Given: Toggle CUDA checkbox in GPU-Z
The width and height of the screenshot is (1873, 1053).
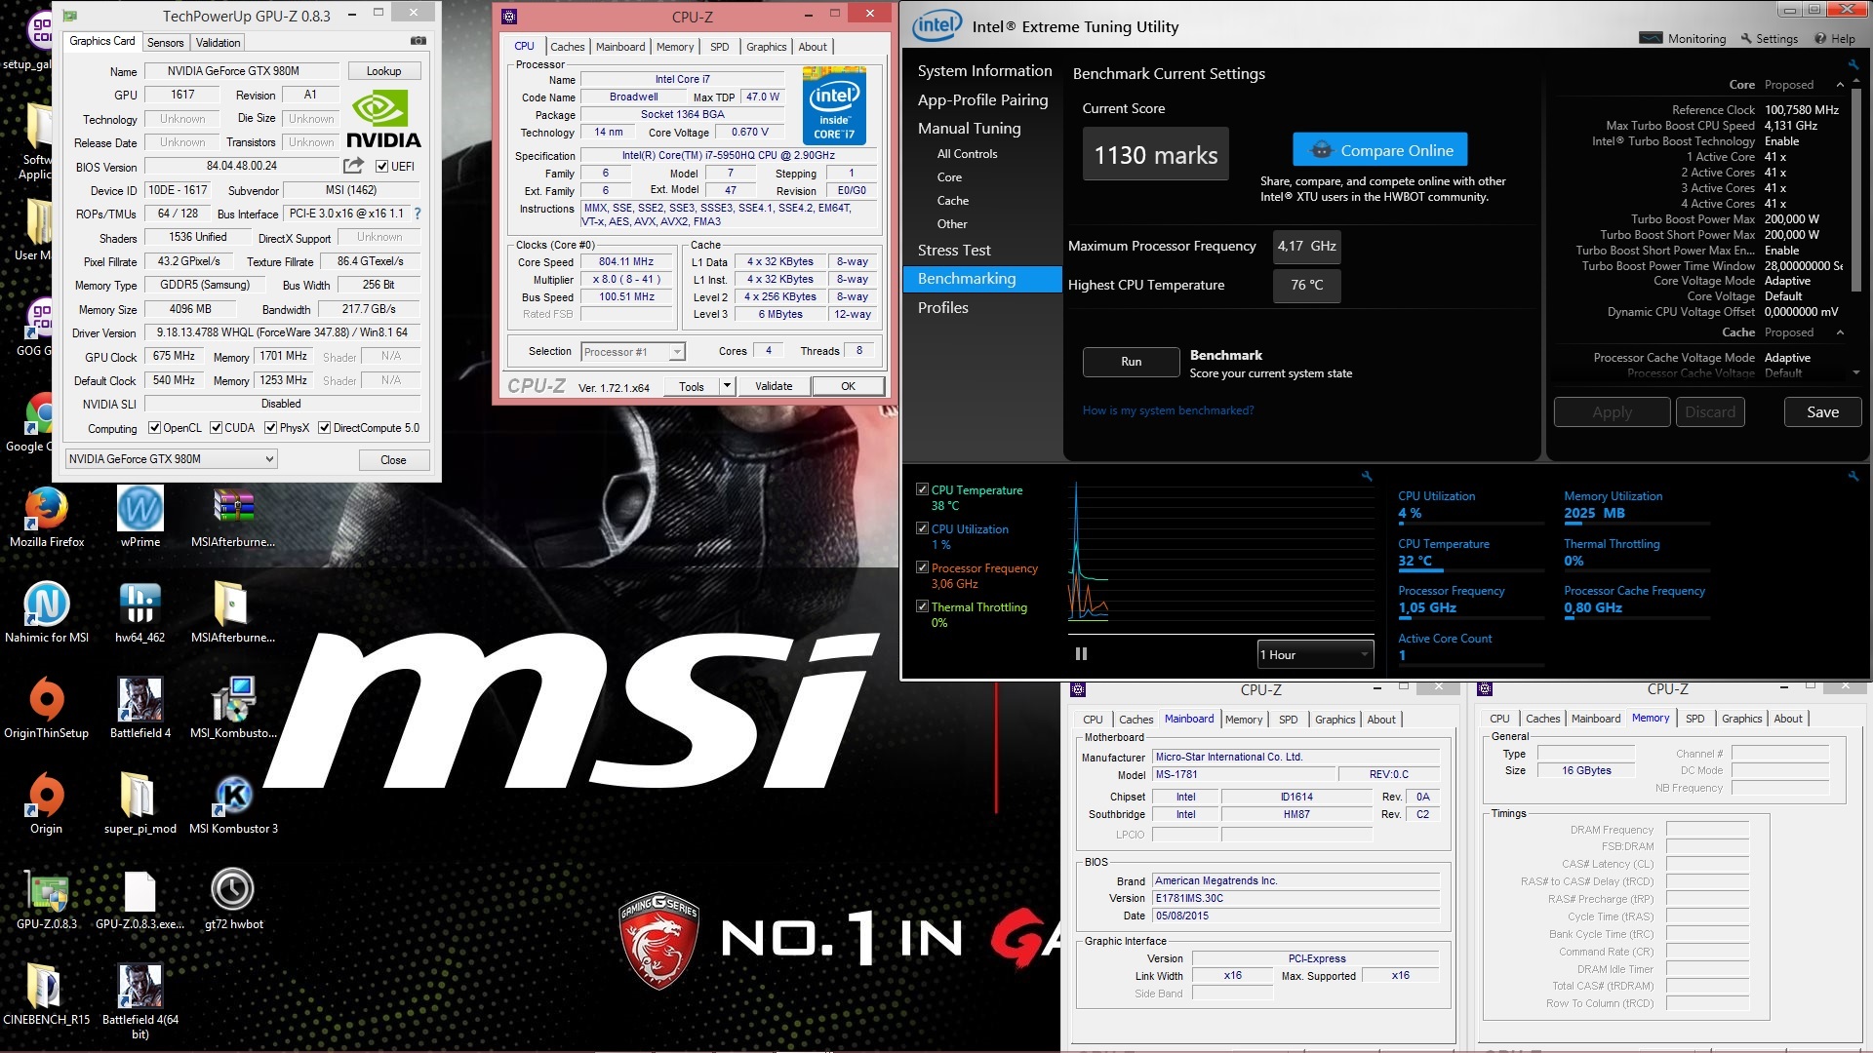Looking at the screenshot, I should tap(216, 428).
